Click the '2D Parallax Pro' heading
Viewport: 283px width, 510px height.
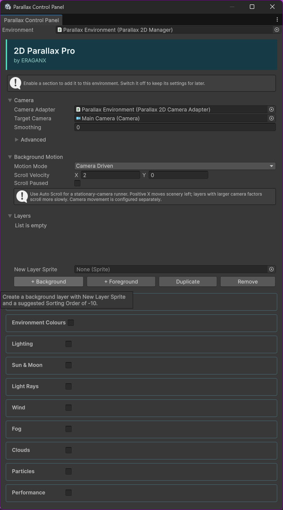[44, 51]
